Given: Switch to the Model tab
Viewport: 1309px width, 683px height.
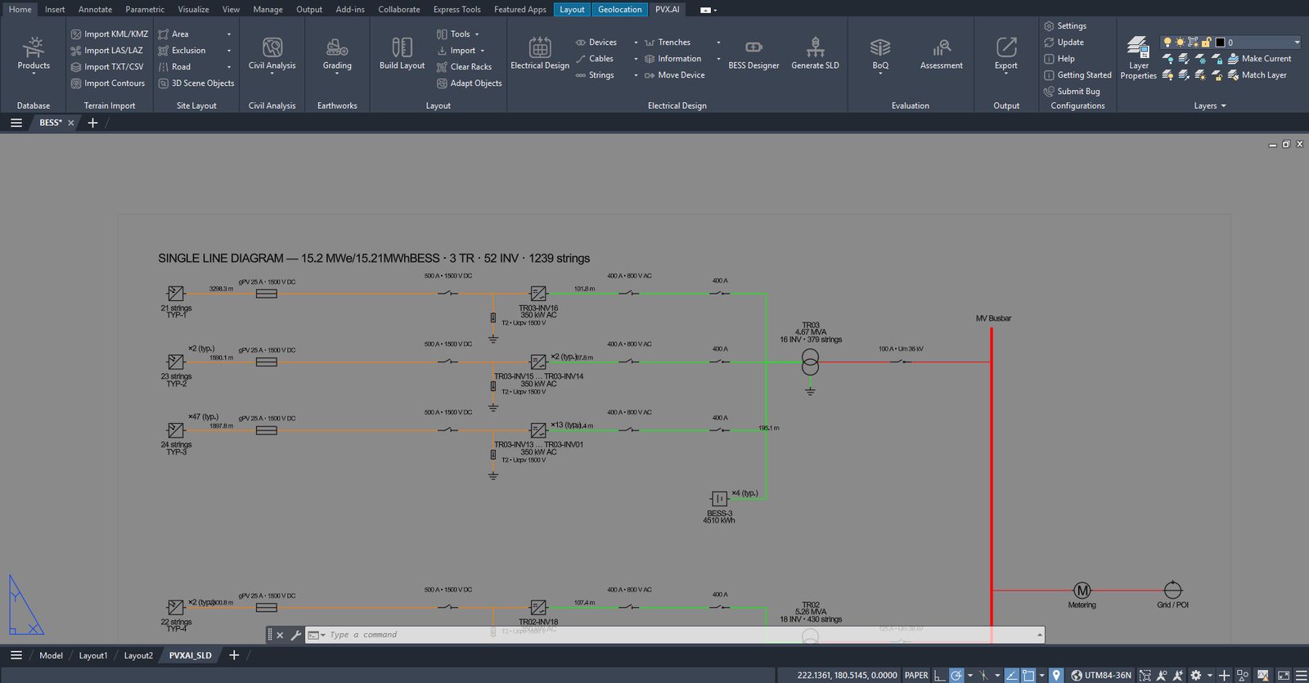Looking at the screenshot, I should 51,655.
